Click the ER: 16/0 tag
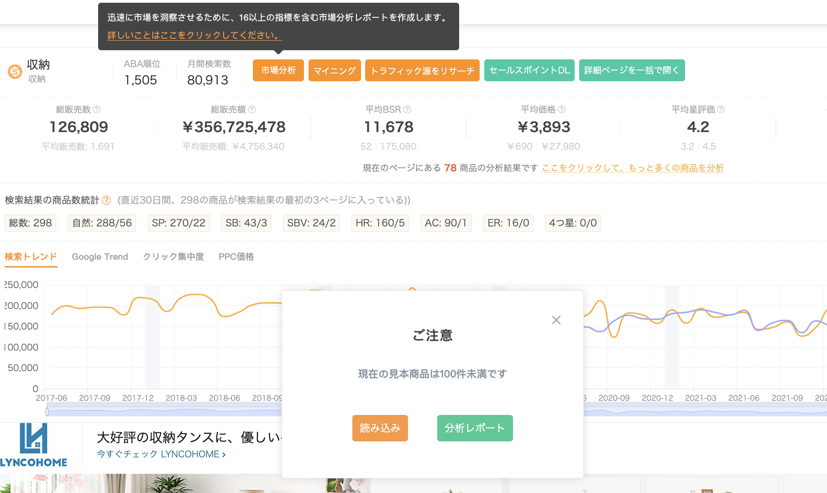Viewport: 827px width, 493px height. point(508,223)
